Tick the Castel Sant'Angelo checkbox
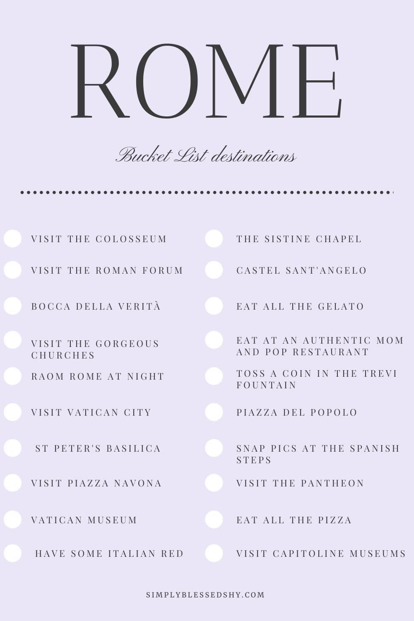This screenshot has width=414, height=621. [x=214, y=270]
